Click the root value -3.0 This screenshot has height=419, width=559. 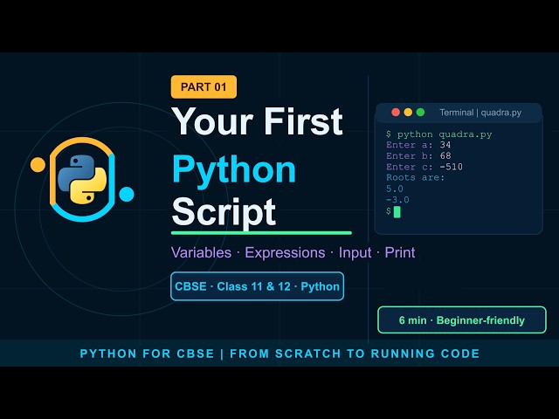(397, 200)
